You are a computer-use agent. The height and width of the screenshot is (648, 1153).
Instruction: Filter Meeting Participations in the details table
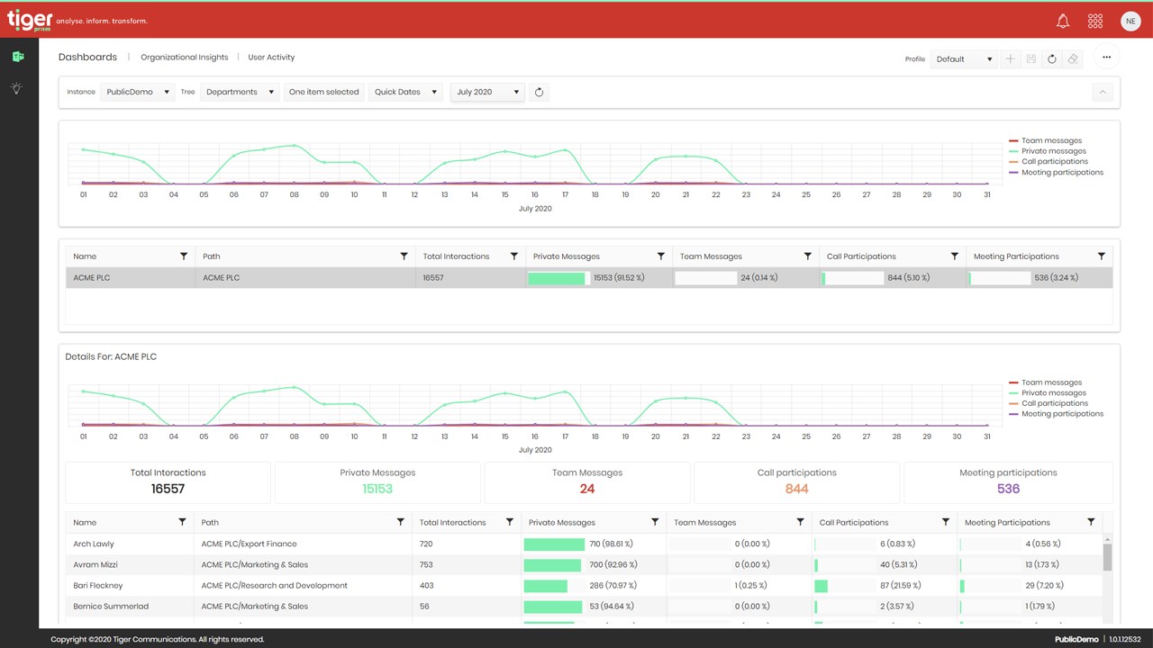click(x=1091, y=522)
